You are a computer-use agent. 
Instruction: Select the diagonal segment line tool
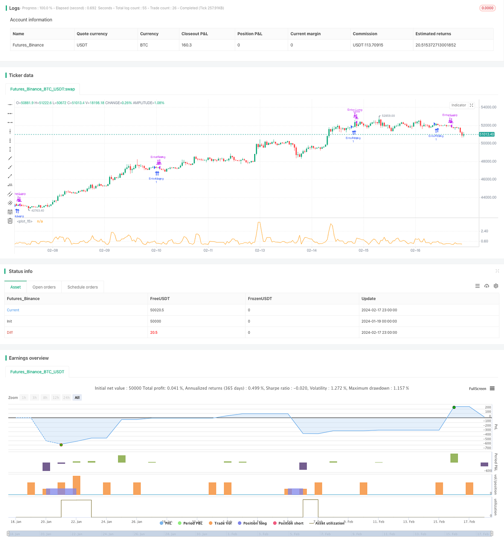pyautogui.click(x=10, y=176)
